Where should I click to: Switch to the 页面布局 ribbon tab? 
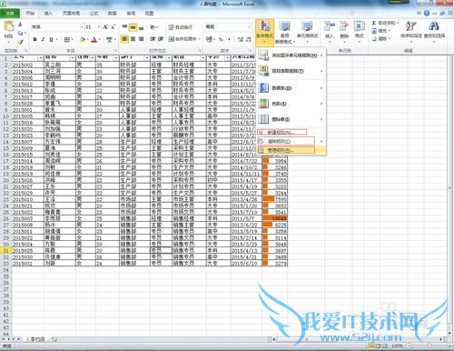(71, 14)
